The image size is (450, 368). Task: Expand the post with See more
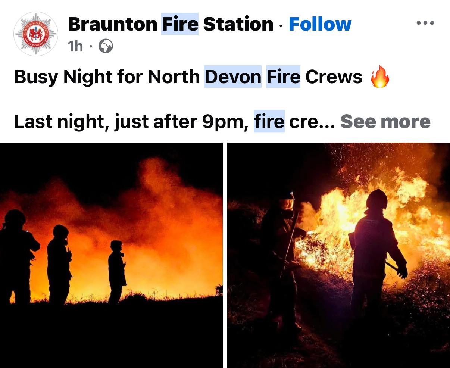point(385,122)
